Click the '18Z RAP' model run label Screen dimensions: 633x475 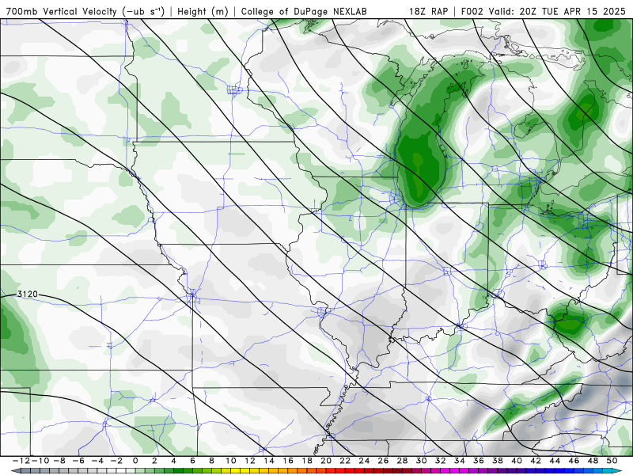[x=428, y=12]
